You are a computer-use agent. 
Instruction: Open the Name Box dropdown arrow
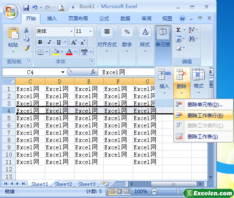click(63, 72)
